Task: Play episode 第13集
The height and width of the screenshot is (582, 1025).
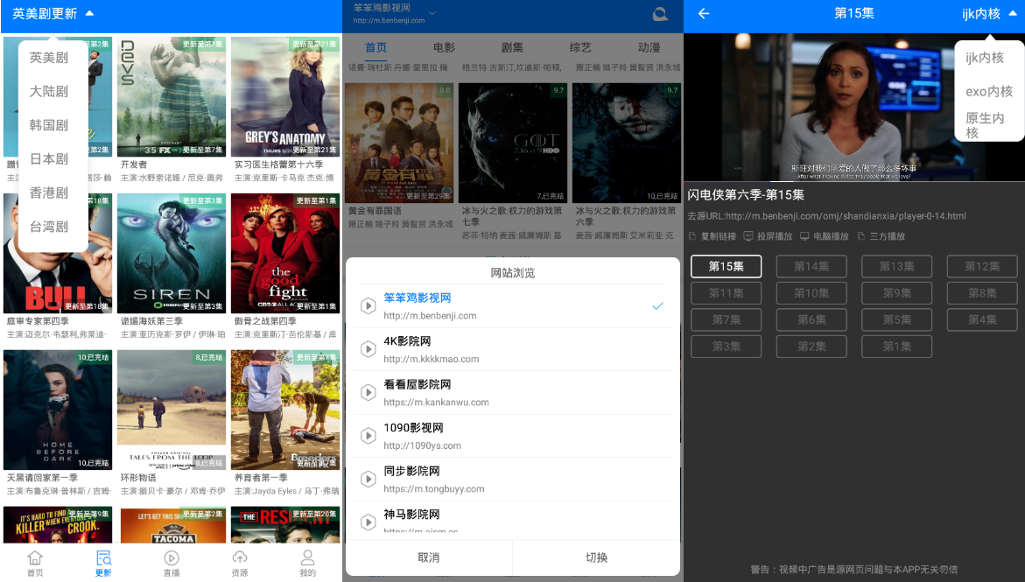Action: tap(897, 266)
